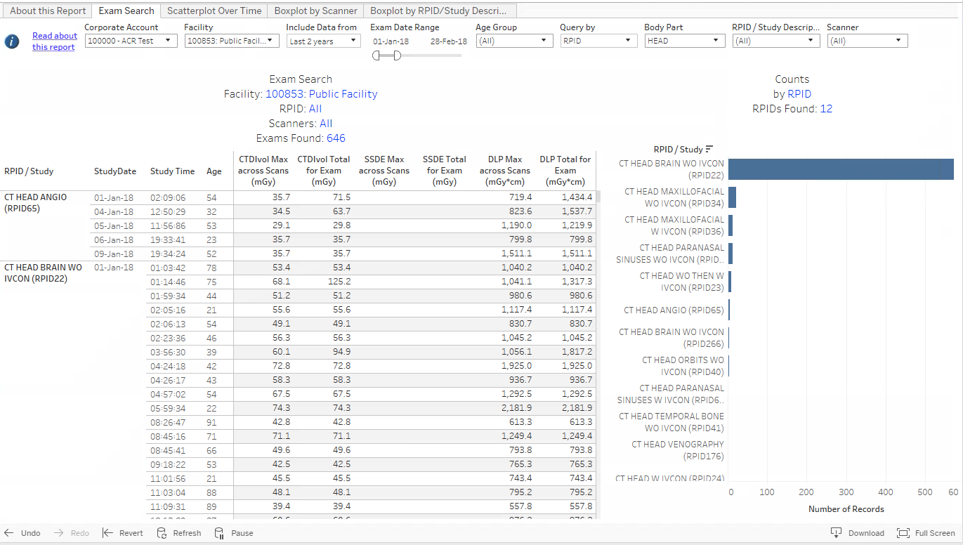Open Boxplot by RPID/Study Description tab

(440, 11)
